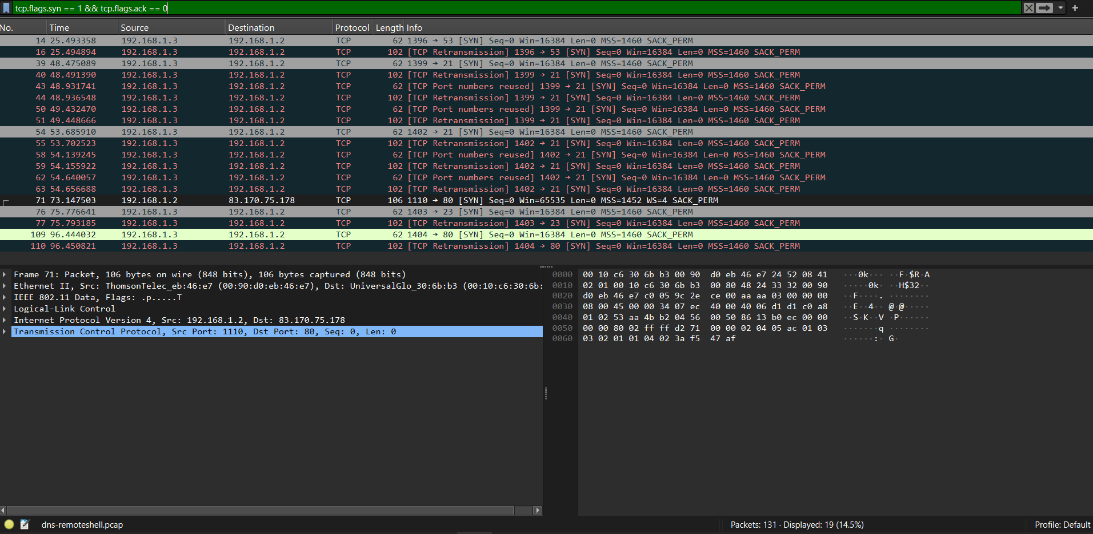The width and height of the screenshot is (1093, 534).
Task: Select the Ethernet II details row
Action: click(277, 286)
